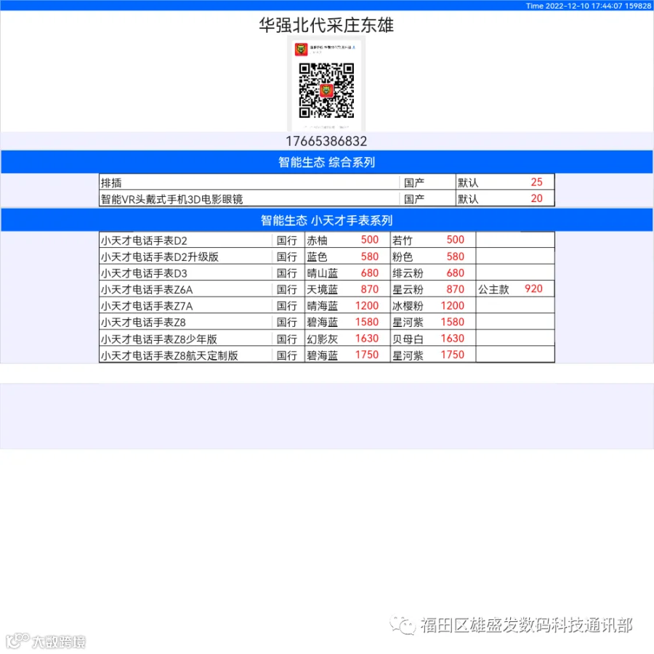The image size is (654, 654).
Task: Click price 1580 next to 碧海蓝
Action: pyautogui.click(x=367, y=322)
